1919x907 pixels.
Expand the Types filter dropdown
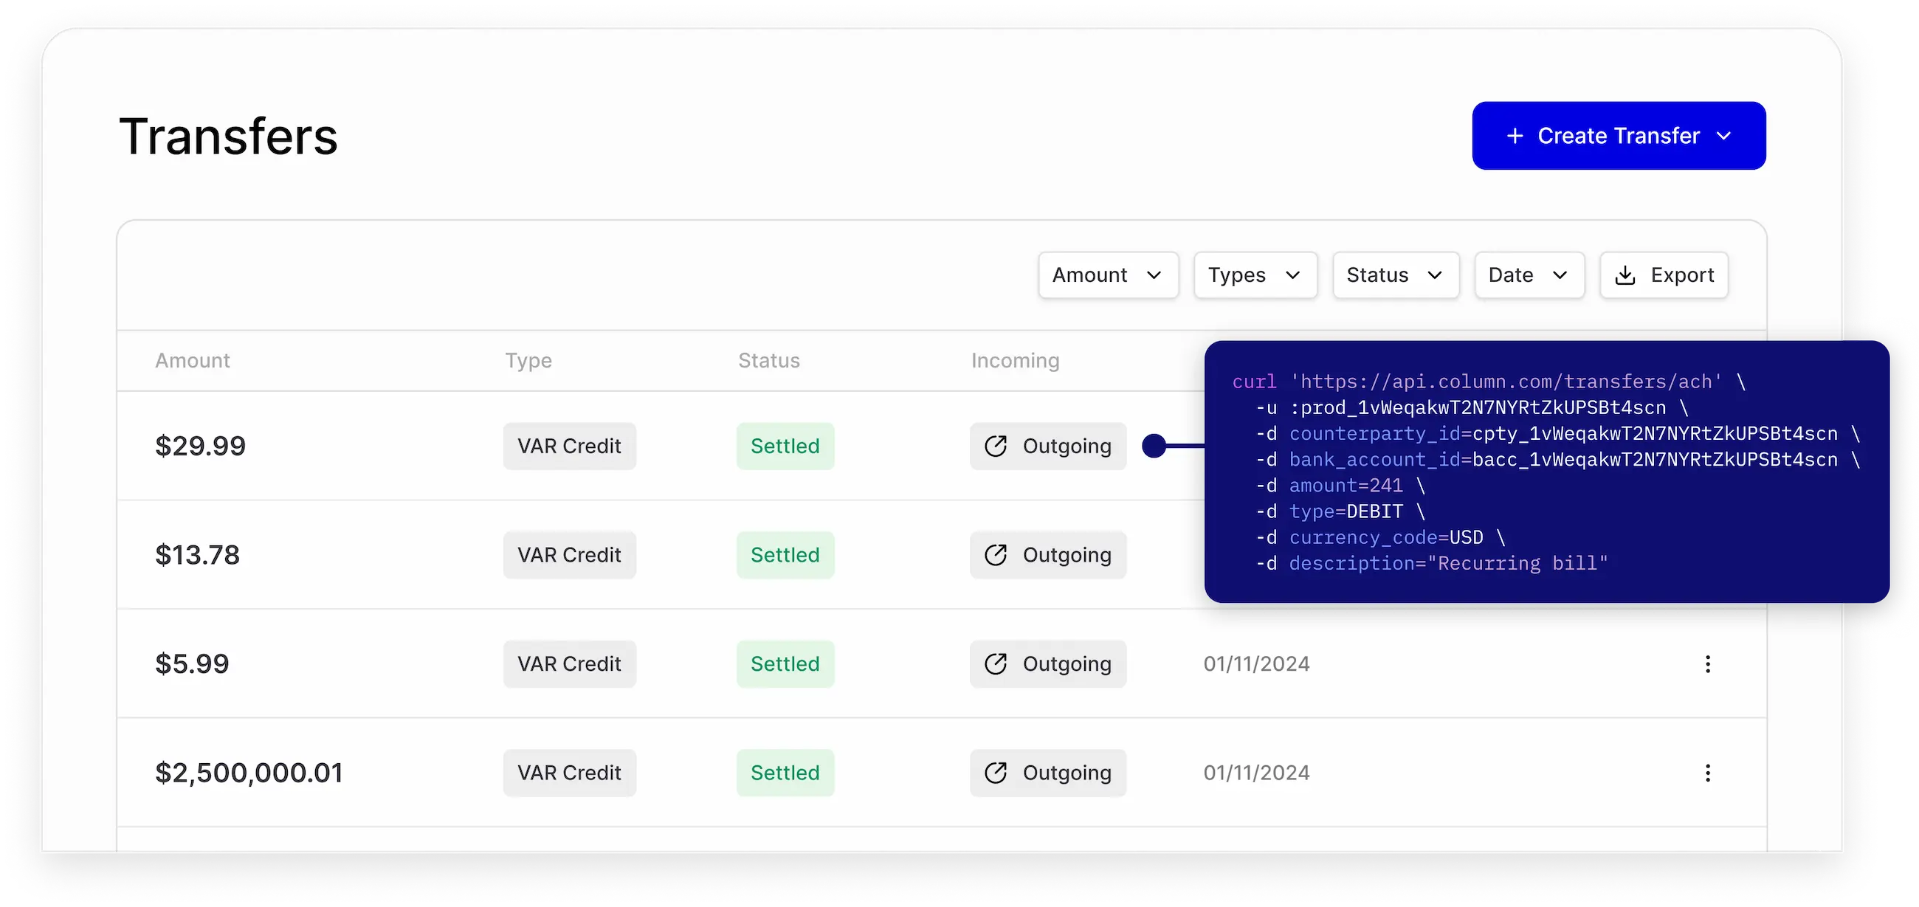1255,275
